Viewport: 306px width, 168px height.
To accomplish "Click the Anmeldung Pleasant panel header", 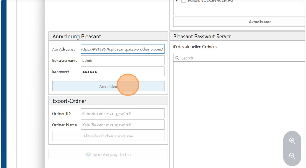I will pyautogui.click(x=108, y=36).
